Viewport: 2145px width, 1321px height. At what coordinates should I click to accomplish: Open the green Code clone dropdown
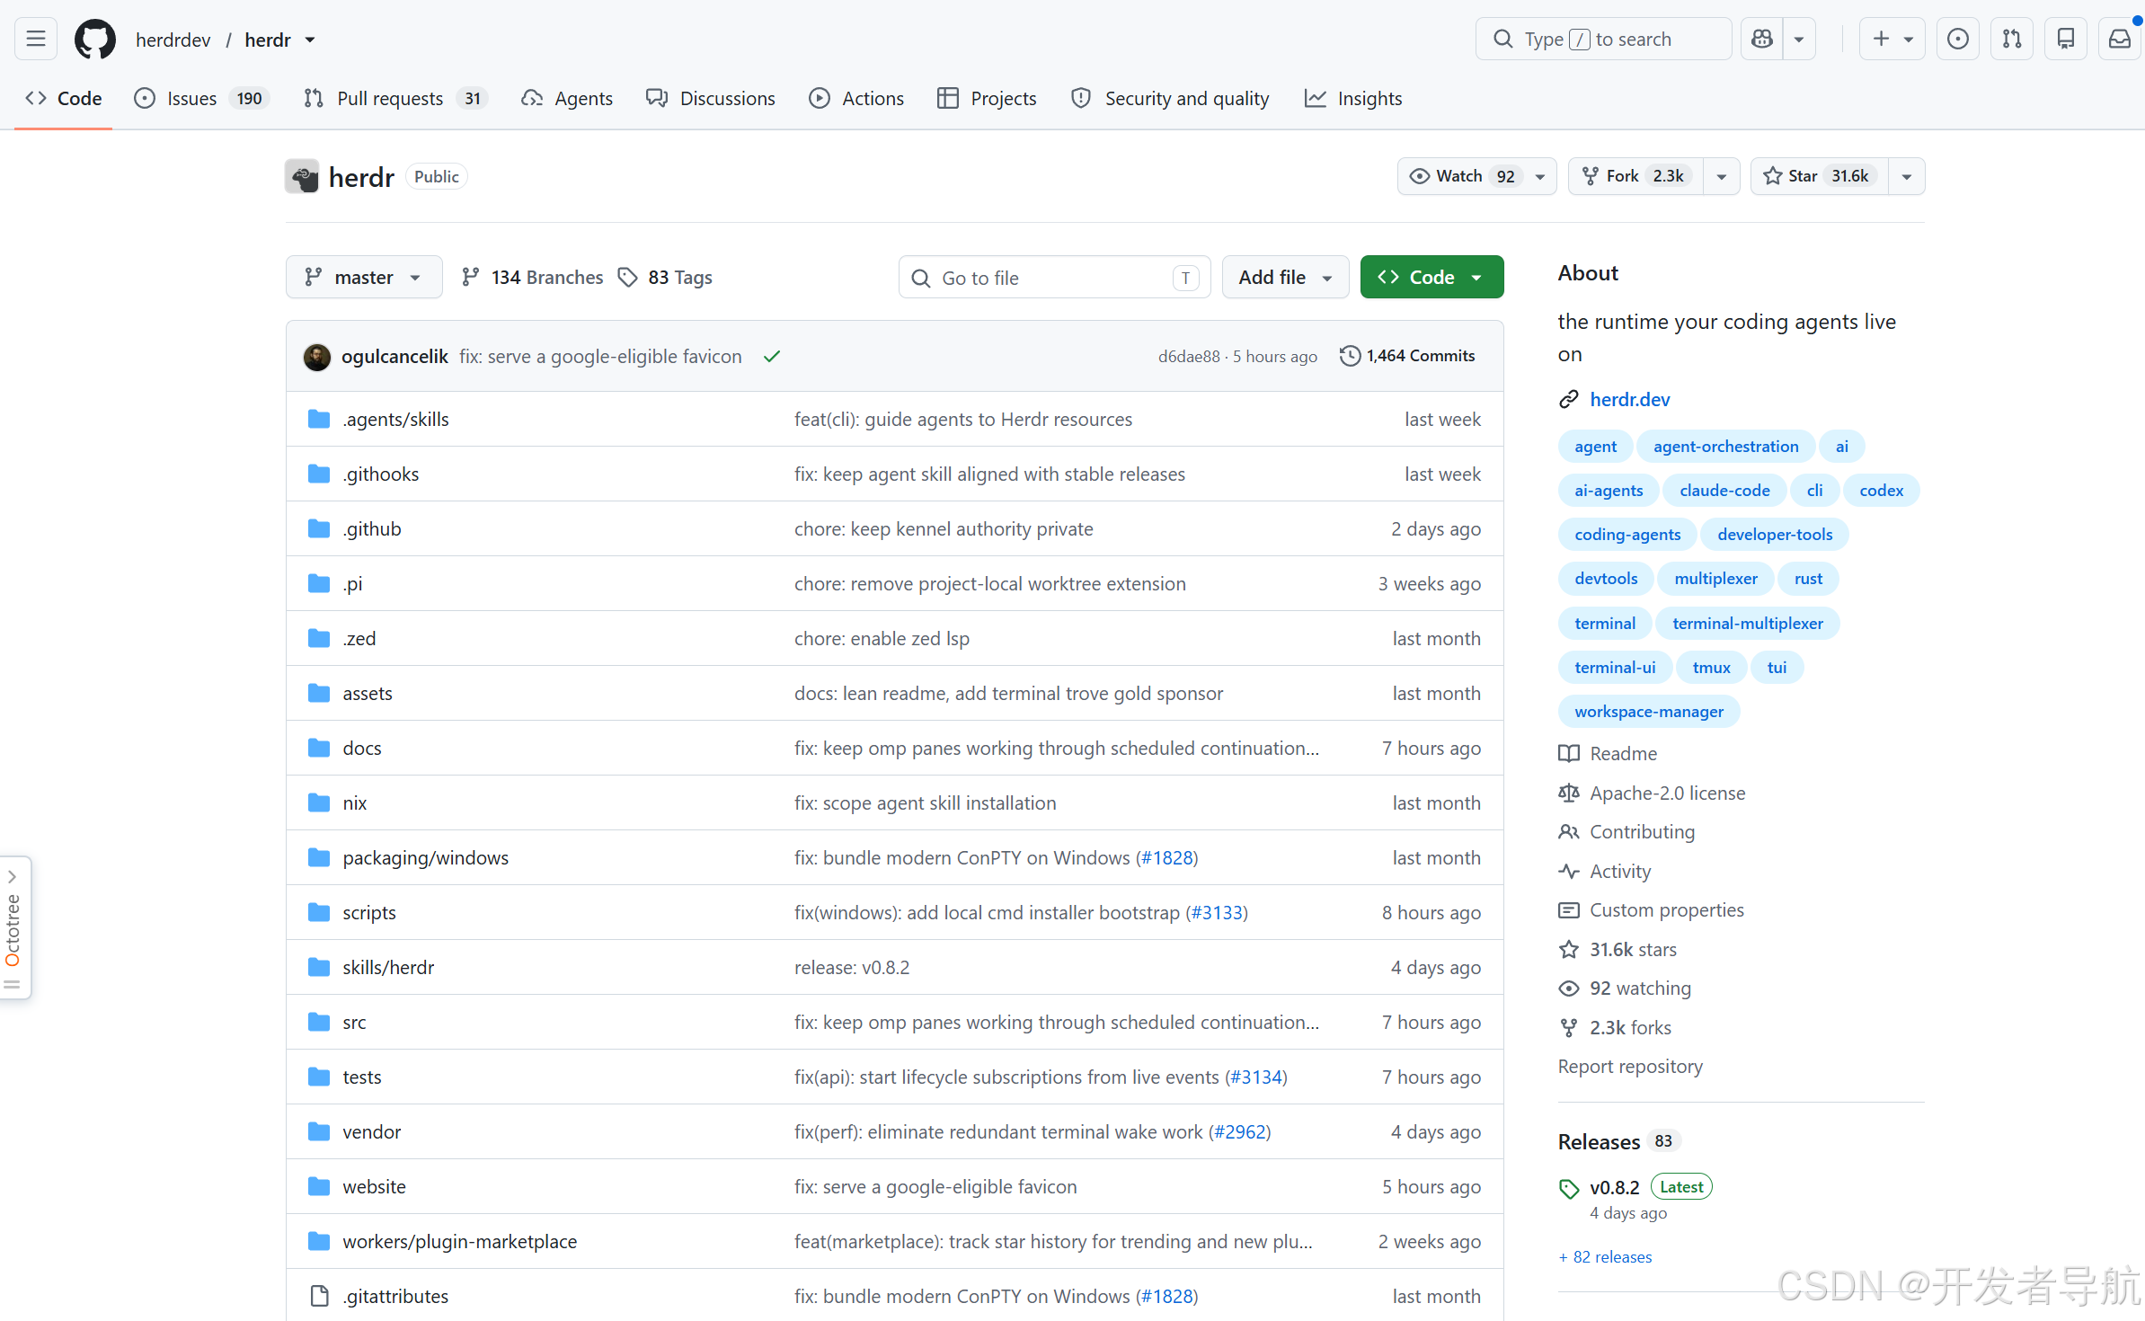point(1431,277)
